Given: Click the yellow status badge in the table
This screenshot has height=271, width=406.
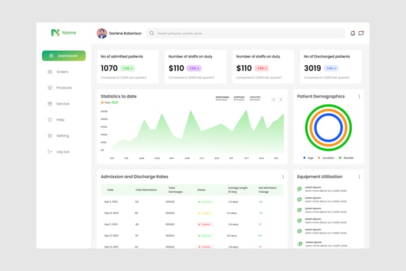Looking at the screenshot, I should point(204,213).
